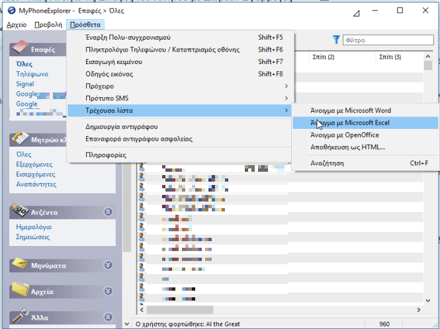The width and height of the screenshot is (440, 329).
Task: Click Δημιουργία αντιγράφου menu entry
Action: point(121,126)
